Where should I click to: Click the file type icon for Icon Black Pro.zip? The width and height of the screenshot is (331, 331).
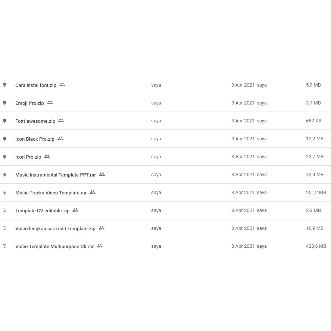pyautogui.click(x=4, y=139)
